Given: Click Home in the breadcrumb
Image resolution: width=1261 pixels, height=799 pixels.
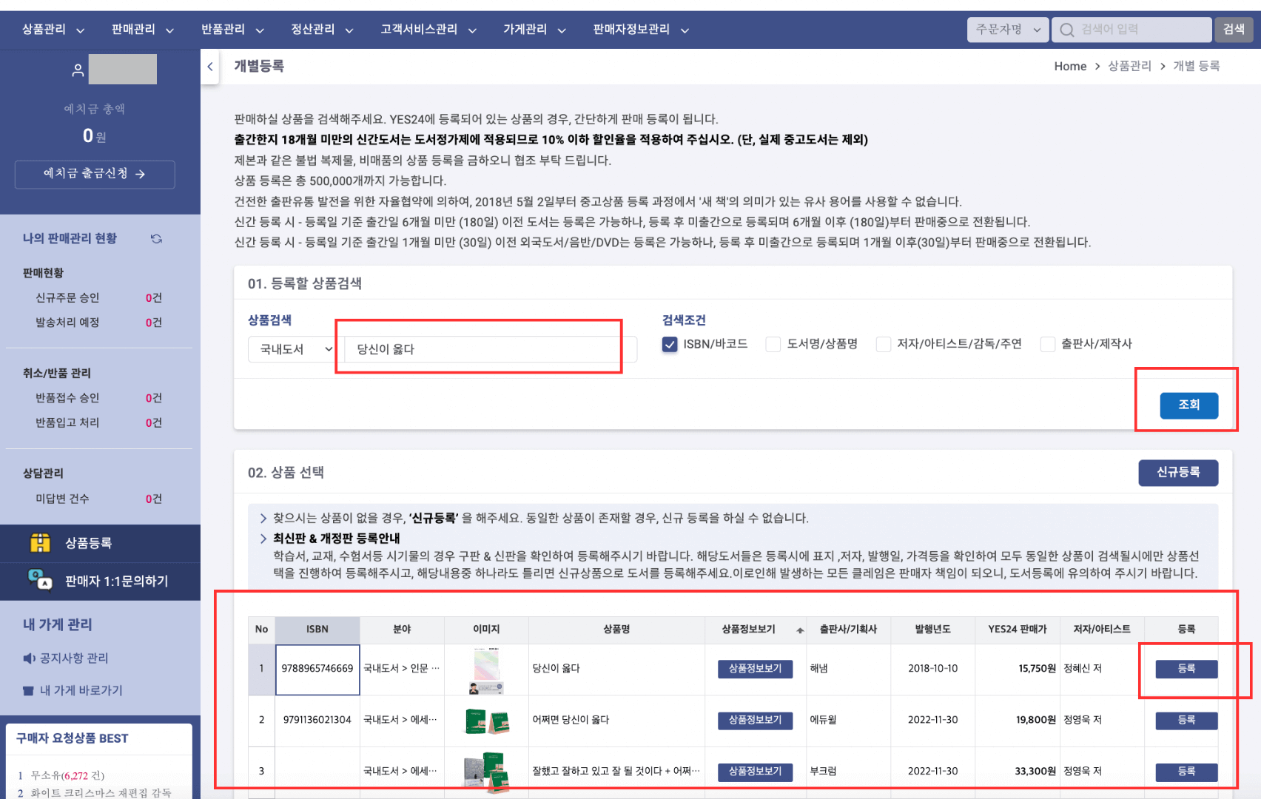Looking at the screenshot, I should [1070, 67].
